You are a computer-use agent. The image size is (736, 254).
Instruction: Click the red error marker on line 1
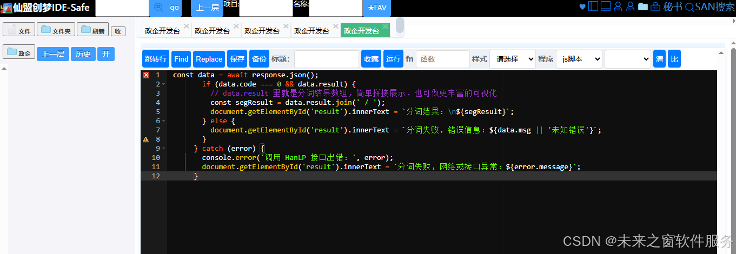(x=146, y=75)
